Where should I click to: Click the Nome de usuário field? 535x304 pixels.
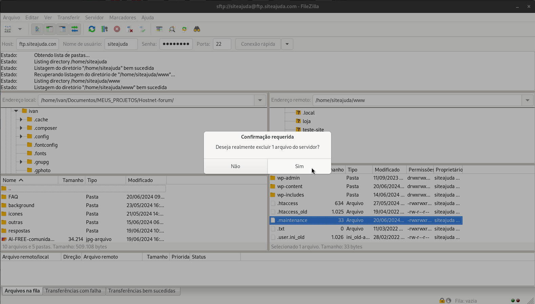pos(121,44)
